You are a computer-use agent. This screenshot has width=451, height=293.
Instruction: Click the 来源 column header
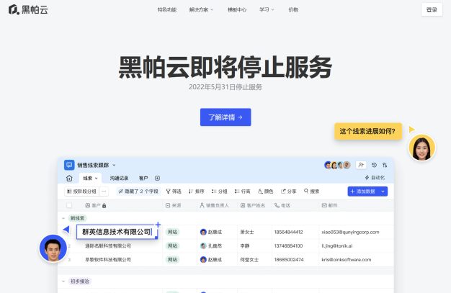[173, 205]
